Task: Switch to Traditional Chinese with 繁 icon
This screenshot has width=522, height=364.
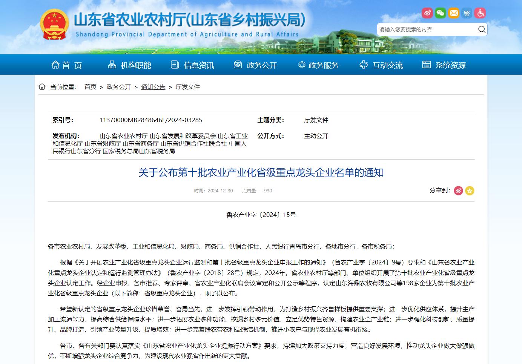Action: pos(467,13)
